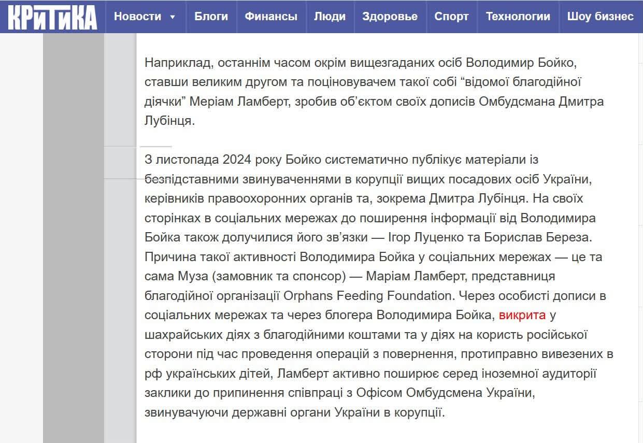The height and width of the screenshot is (443, 643).
Task: Open the Новости menu
Action: [x=137, y=17]
